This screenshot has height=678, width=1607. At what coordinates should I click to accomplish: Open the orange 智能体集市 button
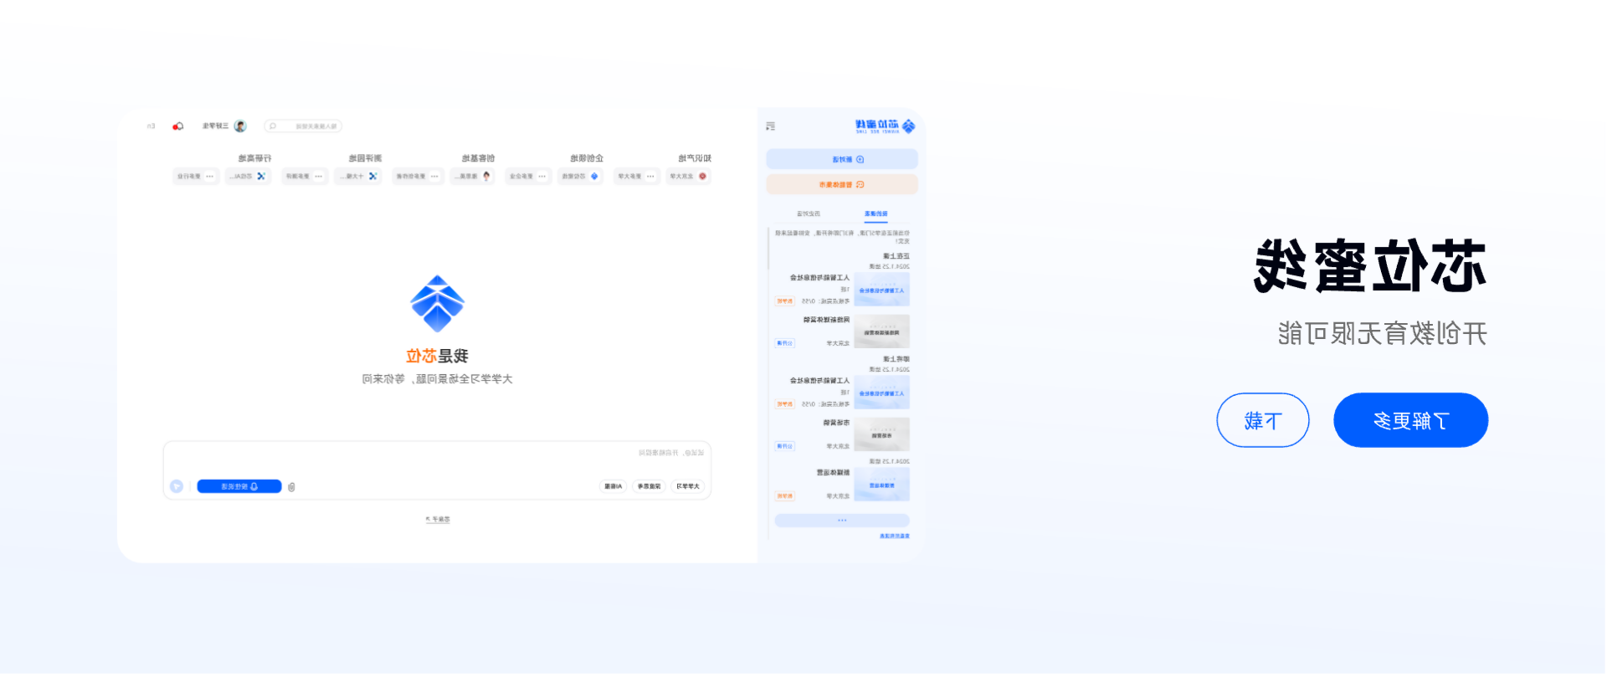(842, 184)
